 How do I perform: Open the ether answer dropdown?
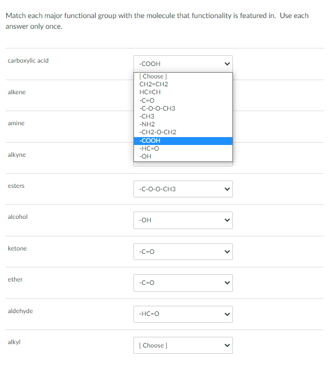183,283
